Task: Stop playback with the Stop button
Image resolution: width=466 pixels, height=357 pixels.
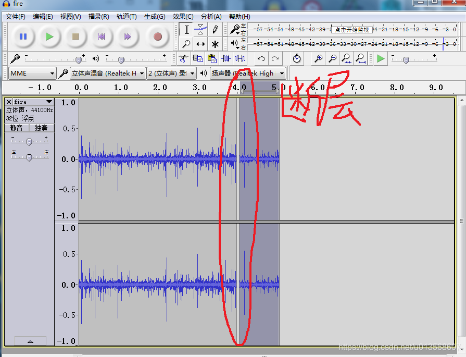Action: point(75,36)
